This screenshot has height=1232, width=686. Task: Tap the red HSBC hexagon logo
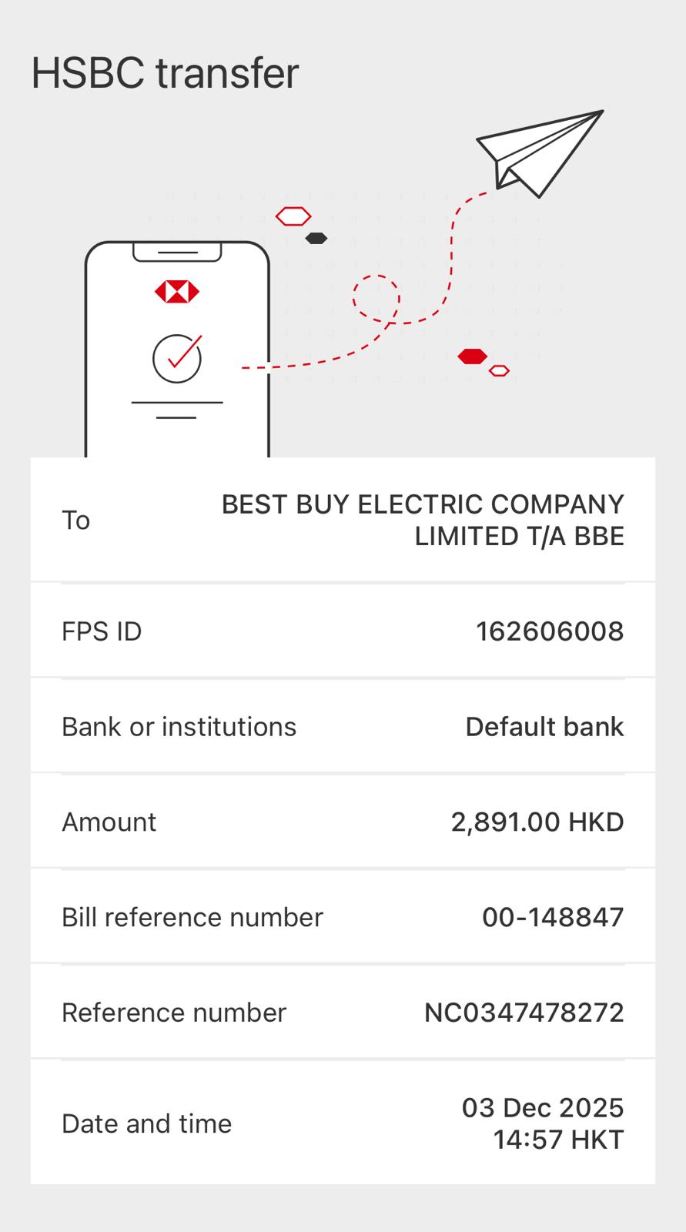177,292
